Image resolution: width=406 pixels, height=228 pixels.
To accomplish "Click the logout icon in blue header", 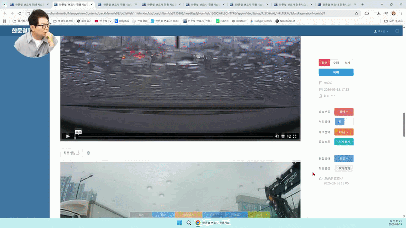I will coord(397,31).
